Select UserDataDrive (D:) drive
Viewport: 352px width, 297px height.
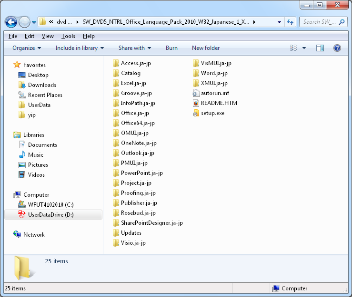(x=53, y=215)
